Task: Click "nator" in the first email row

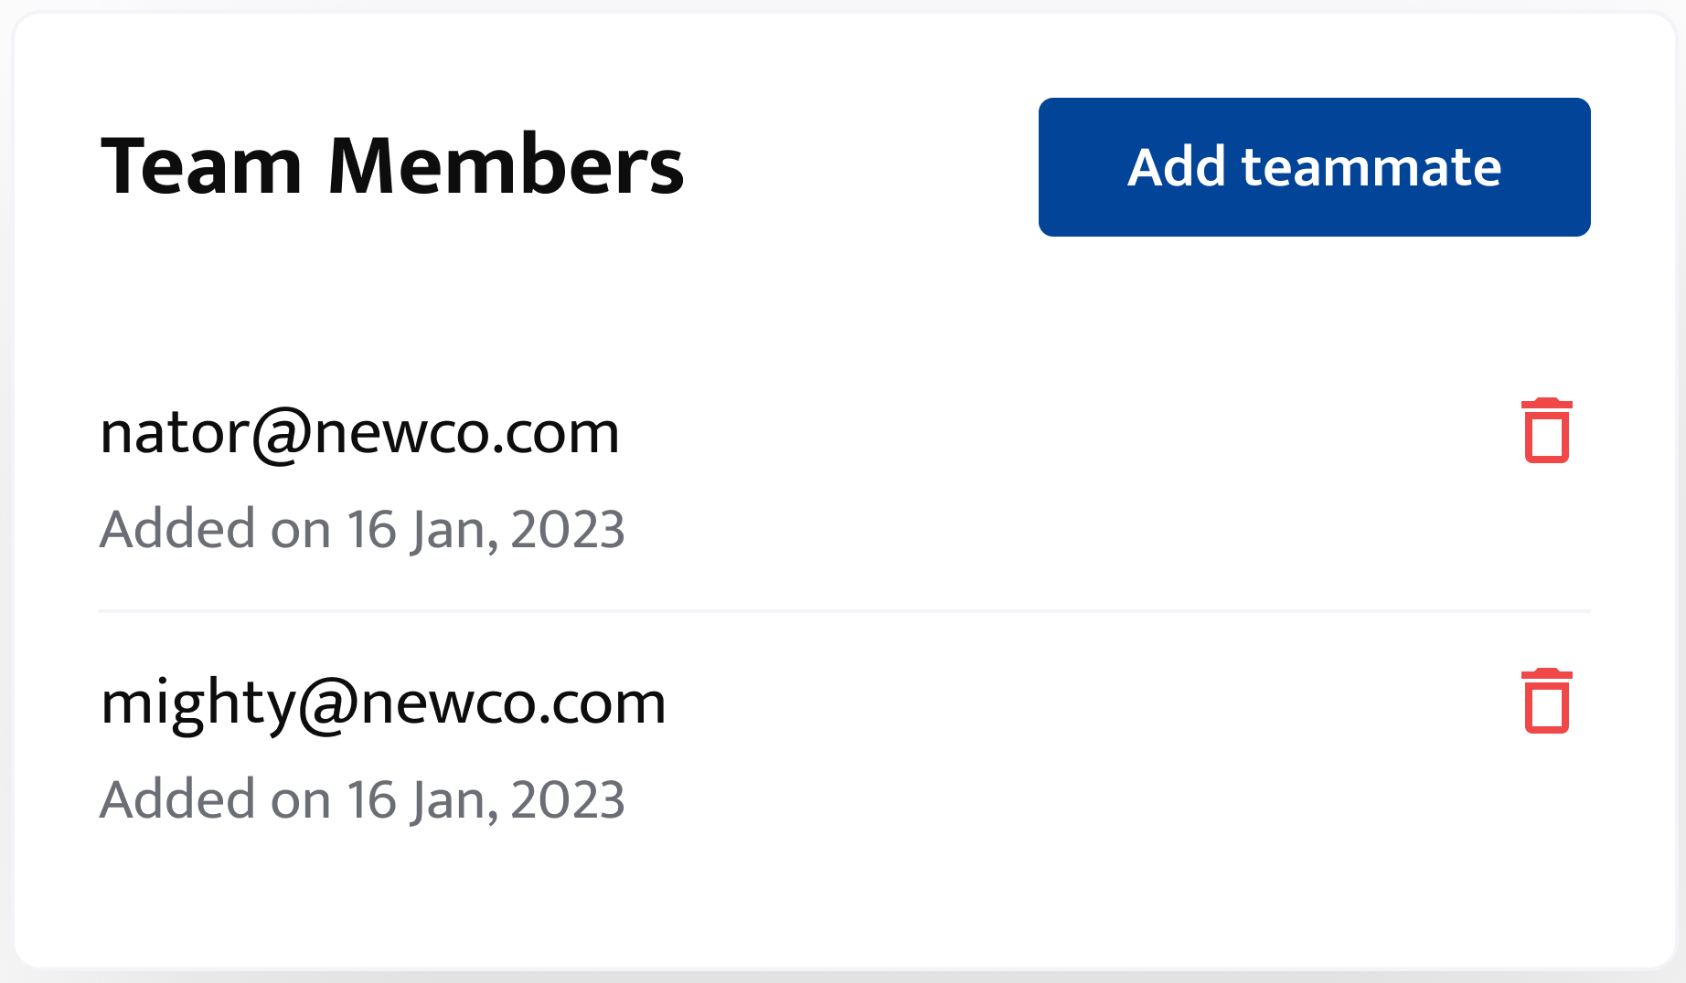Action: pos(174,432)
